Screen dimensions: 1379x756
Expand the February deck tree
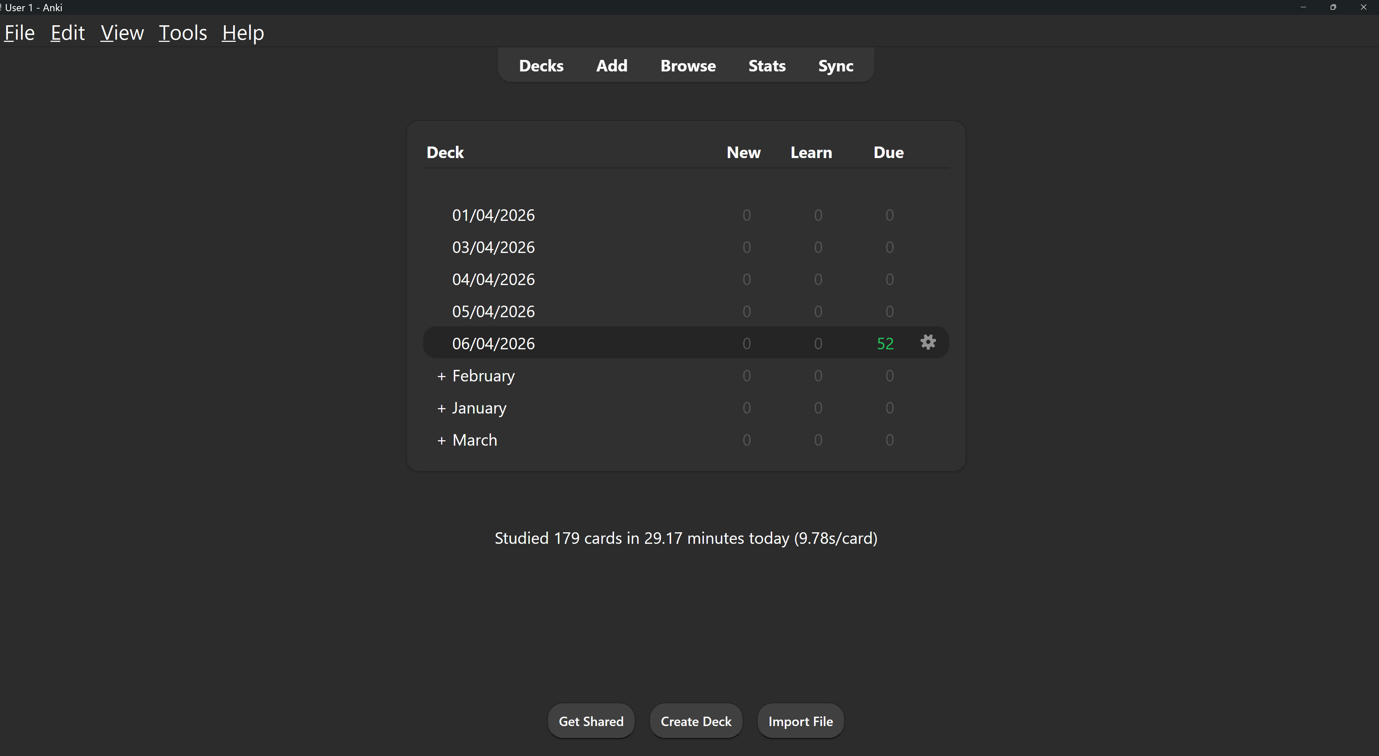(x=441, y=376)
